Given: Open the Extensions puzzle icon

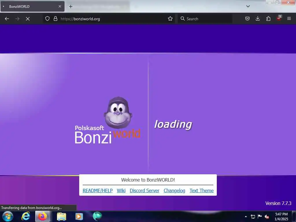Looking at the screenshot, I should (x=268, y=18).
